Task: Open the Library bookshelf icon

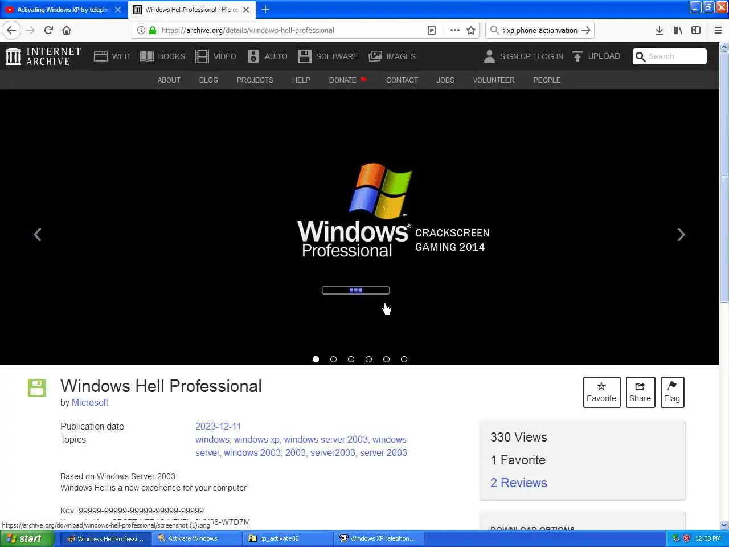Action: point(678,30)
